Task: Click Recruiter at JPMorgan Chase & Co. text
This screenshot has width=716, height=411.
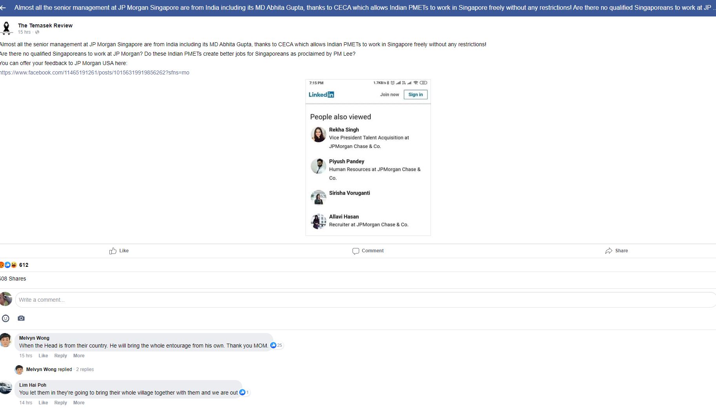Action: click(x=369, y=225)
